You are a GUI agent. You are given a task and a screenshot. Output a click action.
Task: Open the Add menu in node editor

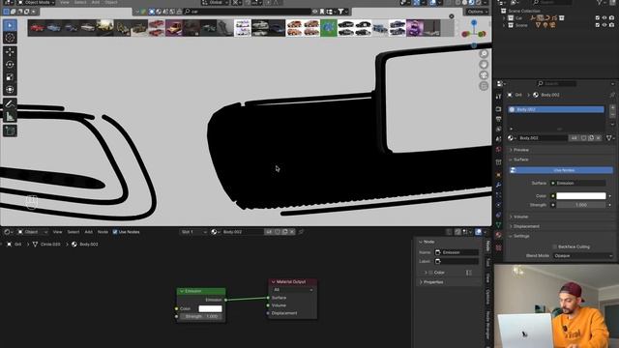point(88,232)
